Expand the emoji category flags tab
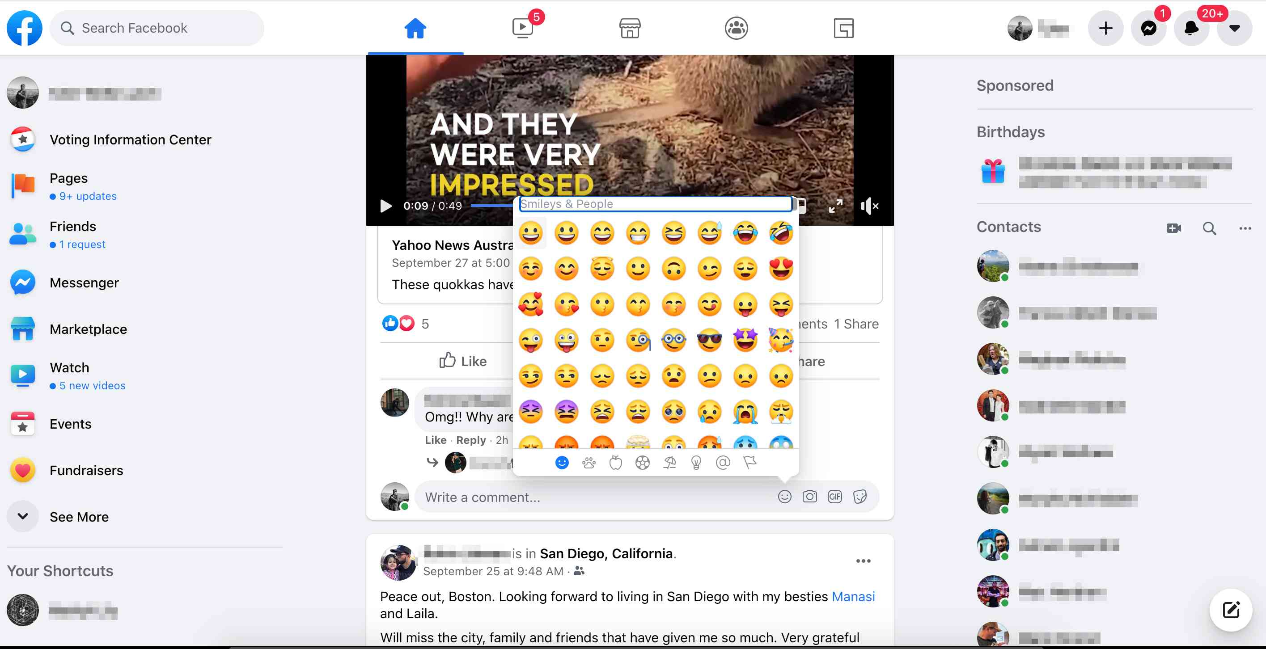 (x=749, y=462)
